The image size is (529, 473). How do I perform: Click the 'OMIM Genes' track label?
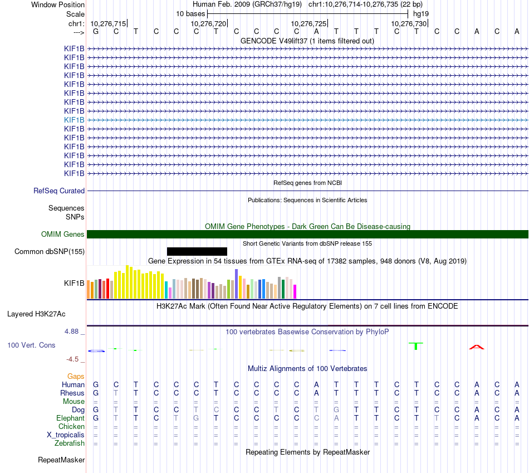[x=63, y=235]
